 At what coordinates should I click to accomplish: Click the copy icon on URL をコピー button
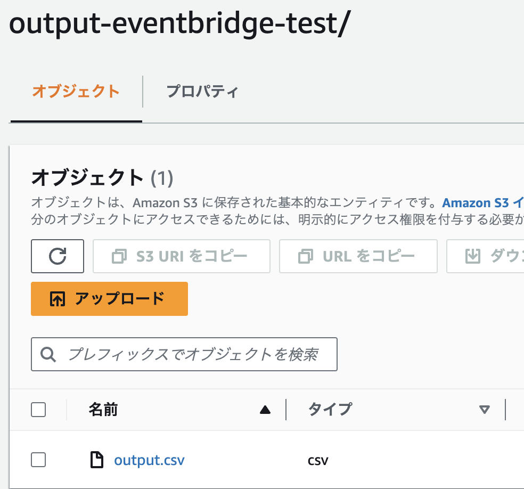tap(305, 256)
